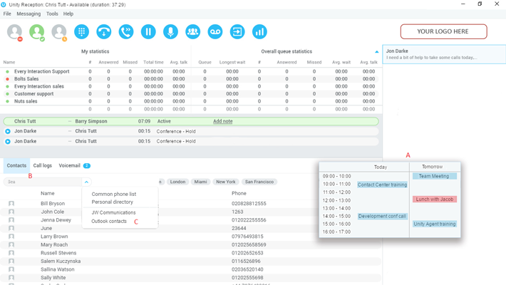
Task: Put the call on hold with pause icon
Action: [148, 31]
